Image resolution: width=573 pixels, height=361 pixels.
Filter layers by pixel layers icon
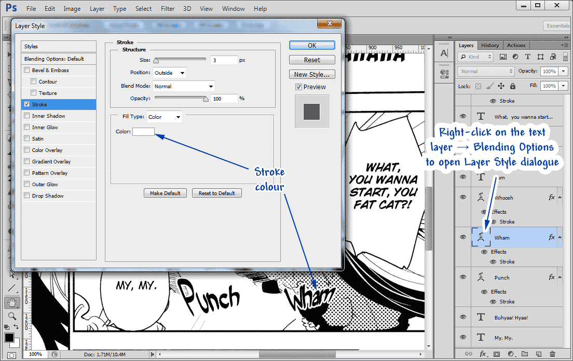pyautogui.click(x=503, y=57)
